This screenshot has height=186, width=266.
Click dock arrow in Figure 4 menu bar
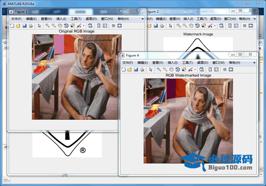pyautogui.click(x=254, y=62)
